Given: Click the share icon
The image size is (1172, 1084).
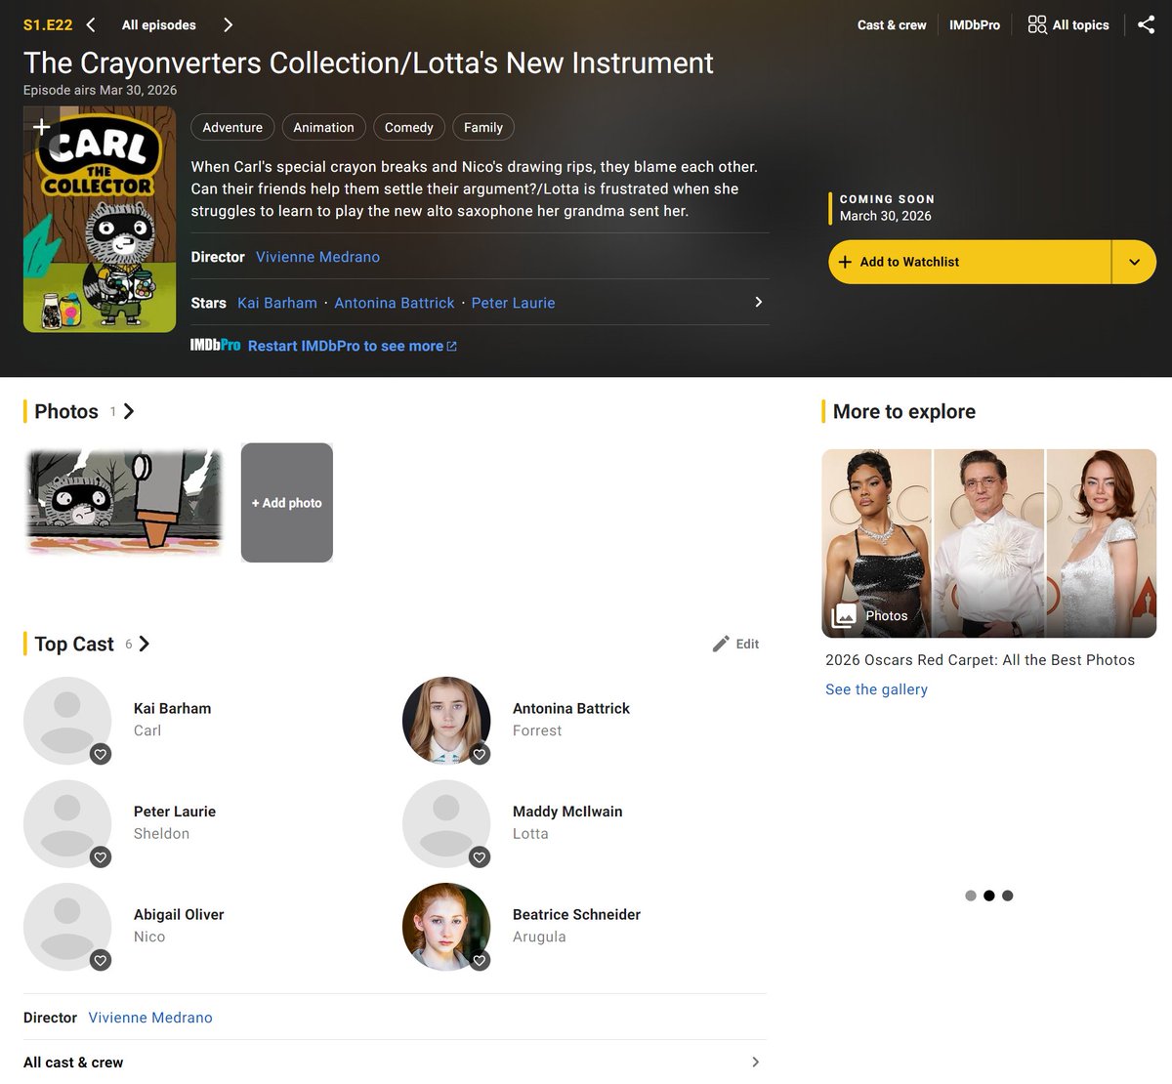Looking at the screenshot, I should click(1146, 24).
